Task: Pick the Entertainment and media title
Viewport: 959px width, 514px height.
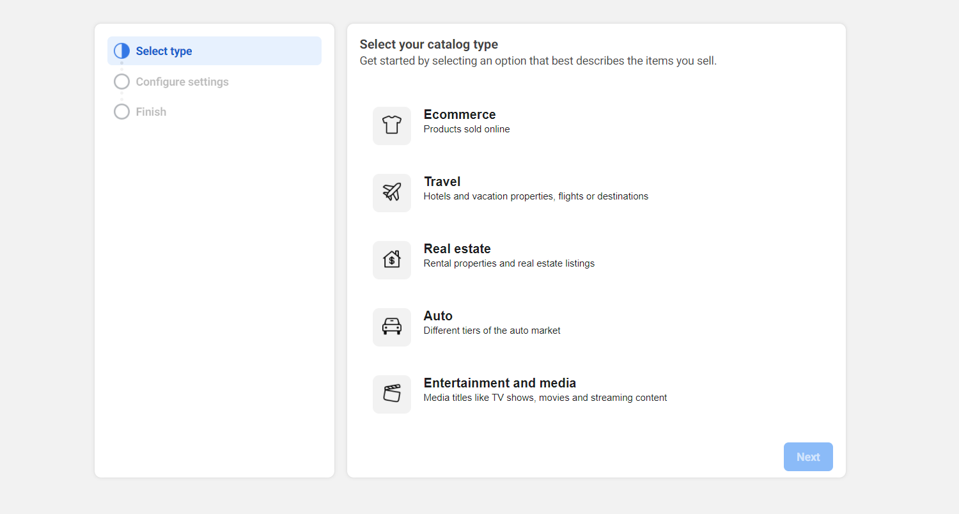Action: (500, 383)
